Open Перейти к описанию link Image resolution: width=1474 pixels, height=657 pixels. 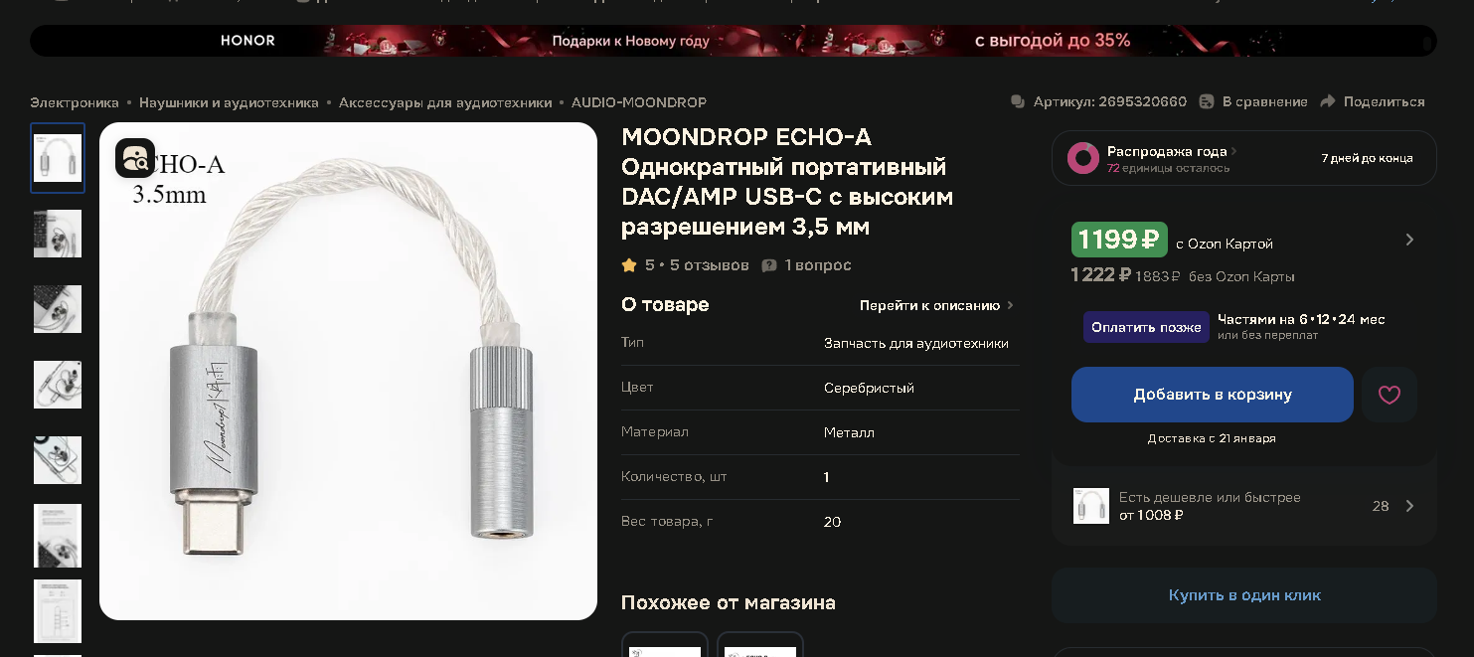[936, 305]
